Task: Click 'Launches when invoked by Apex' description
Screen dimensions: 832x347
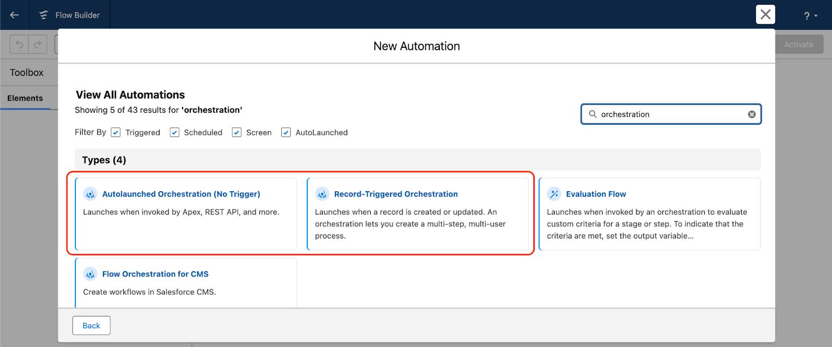Action: (181, 212)
